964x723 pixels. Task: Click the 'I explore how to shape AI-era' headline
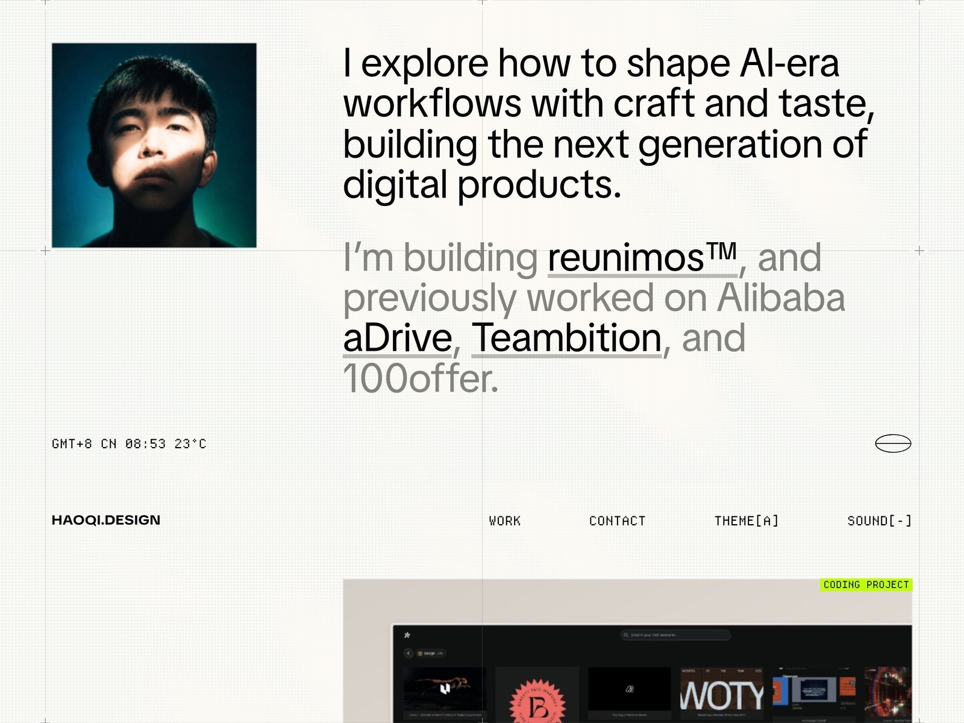click(591, 63)
